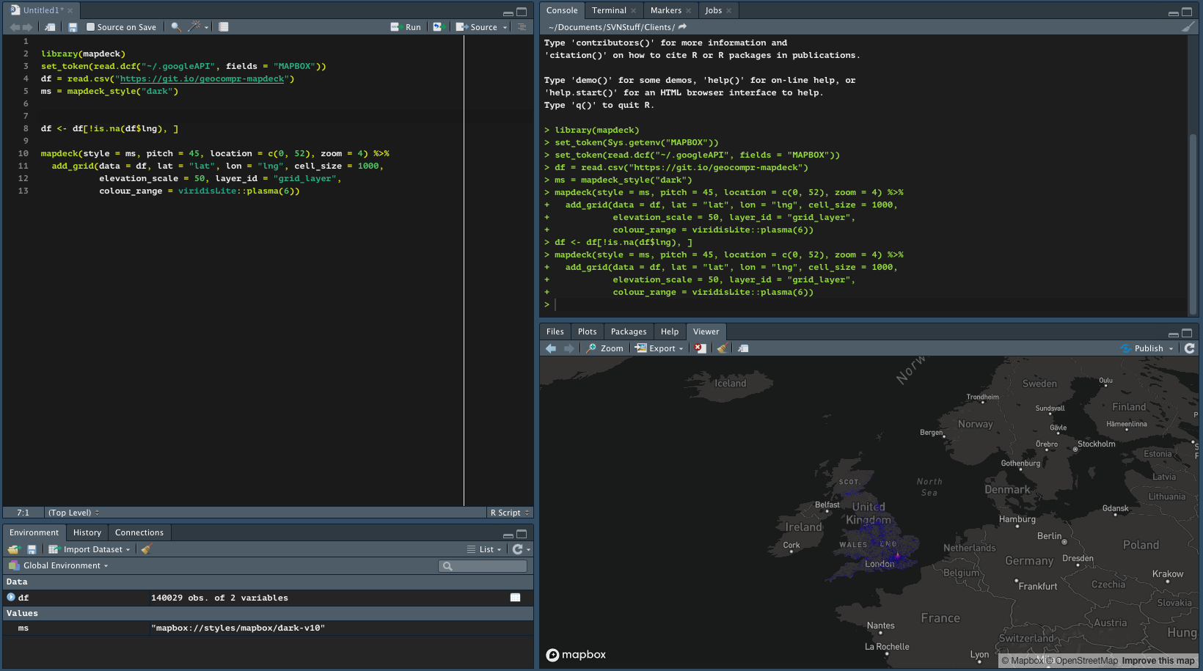Click the Compile Report notebook icon

coord(222,26)
